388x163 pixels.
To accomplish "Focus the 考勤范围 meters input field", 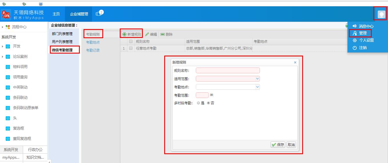I will tap(202, 95).
